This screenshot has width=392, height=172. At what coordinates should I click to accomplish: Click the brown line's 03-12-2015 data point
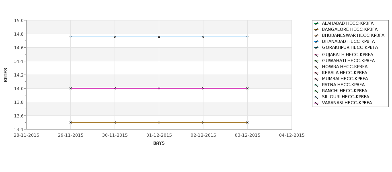(248, 122)
